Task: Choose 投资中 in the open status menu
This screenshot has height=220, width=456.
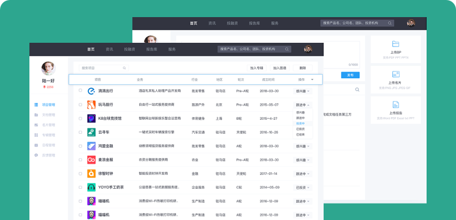Action: [x=303, y=123]
